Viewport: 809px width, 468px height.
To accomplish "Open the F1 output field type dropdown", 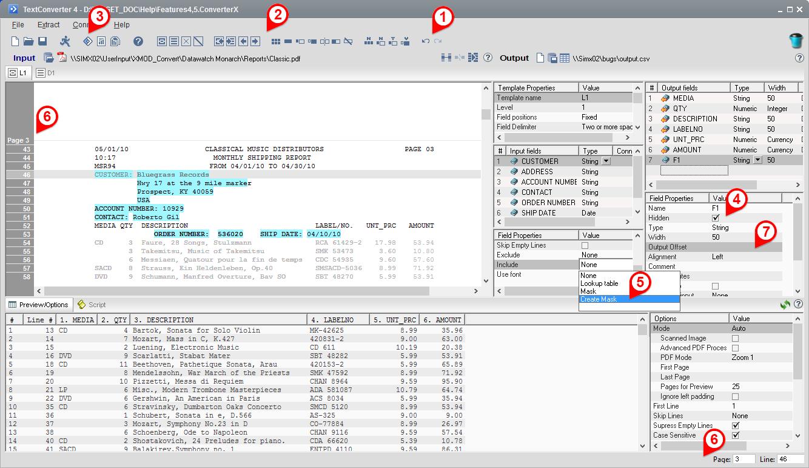I will [757, 160].
